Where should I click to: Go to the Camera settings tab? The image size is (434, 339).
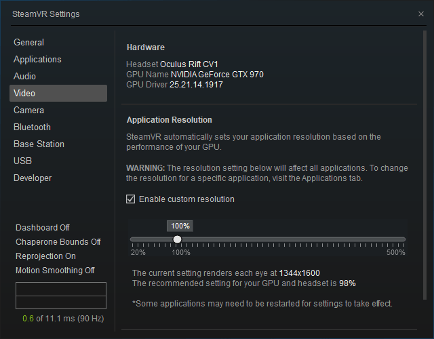pyautogui.click(x=28, y=110)
